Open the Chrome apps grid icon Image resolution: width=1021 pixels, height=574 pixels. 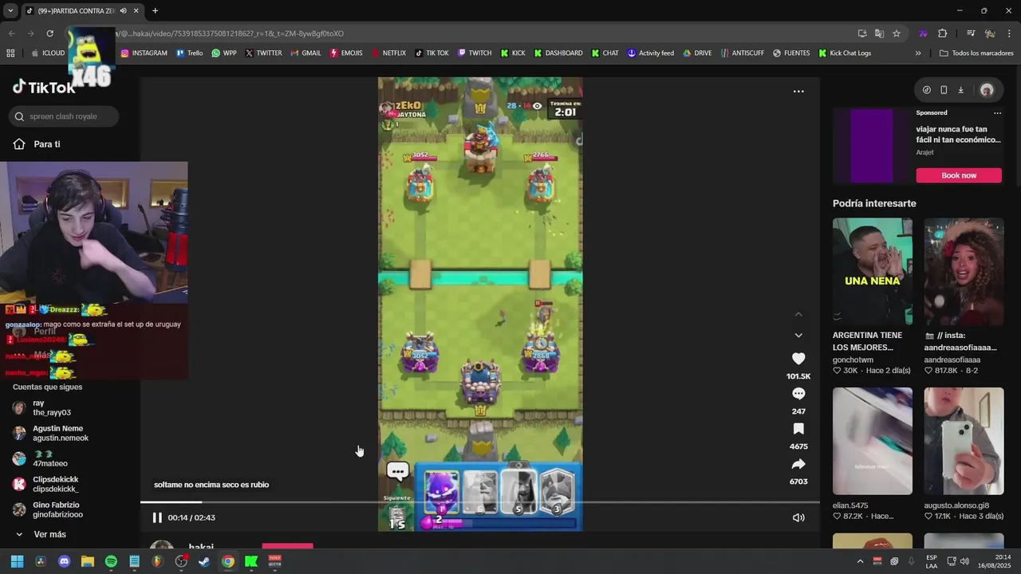(10, 53)
